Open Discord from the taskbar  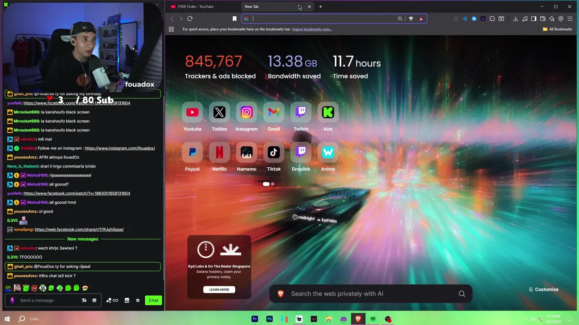click(x=343, y=319)
